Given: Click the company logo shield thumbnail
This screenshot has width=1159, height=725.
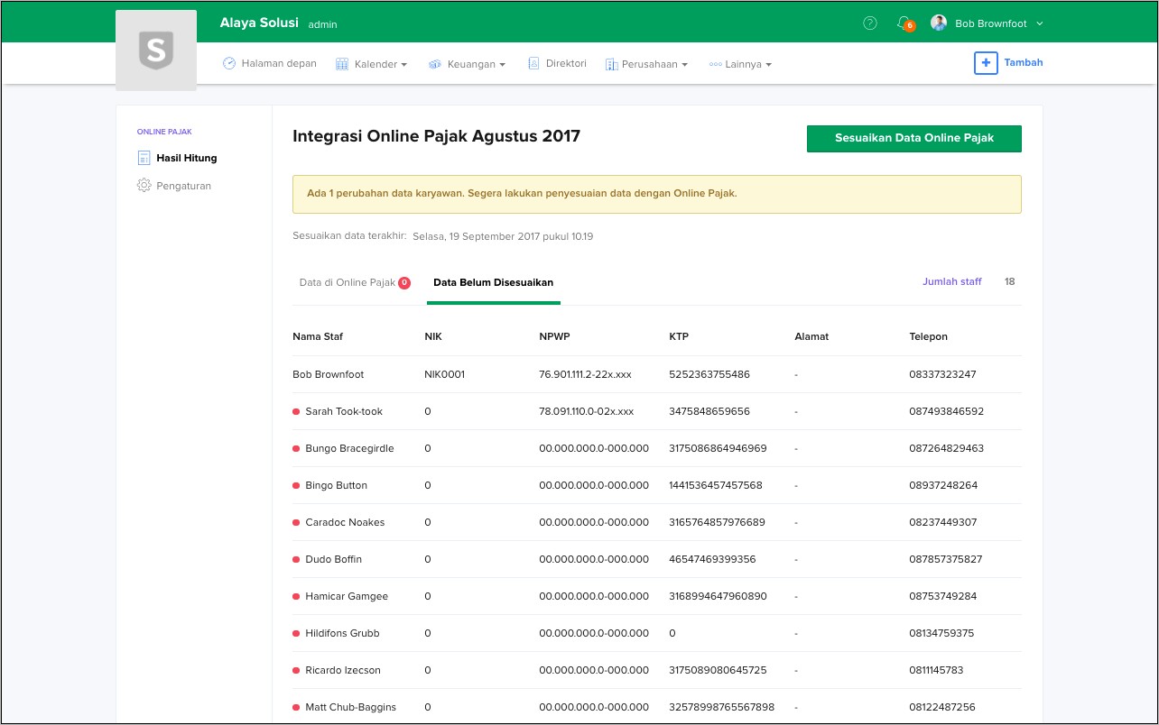Looking at the screenshot, I should tap(156, 50).
